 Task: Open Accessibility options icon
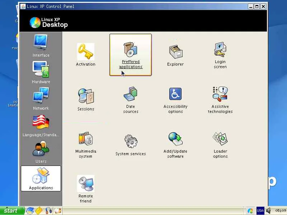point(175,100)
